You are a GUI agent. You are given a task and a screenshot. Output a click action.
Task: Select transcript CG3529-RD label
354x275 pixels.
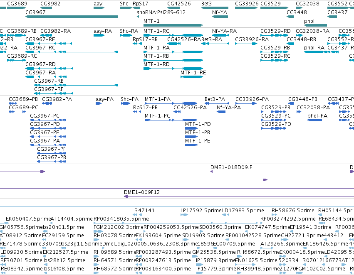[275, 31]
